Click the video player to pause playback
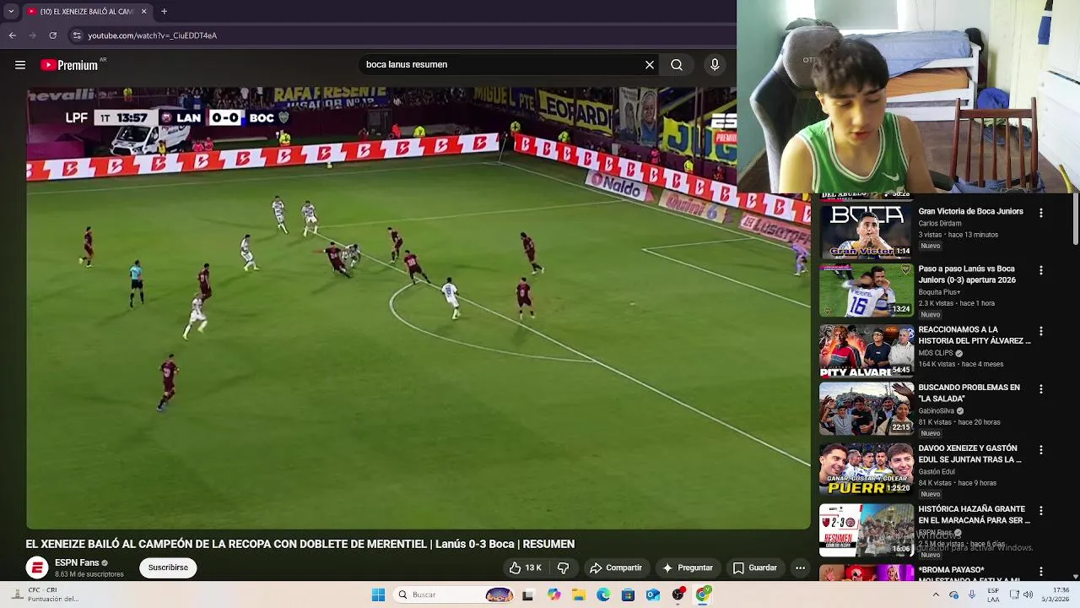The image size is (1080, 608). 418,308
